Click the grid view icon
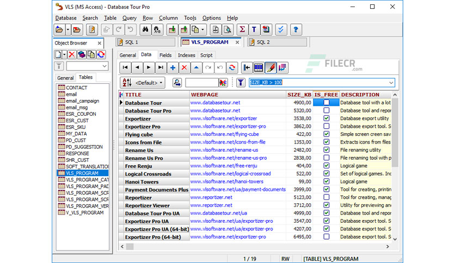The image size is (455, 263). (259, 67)
